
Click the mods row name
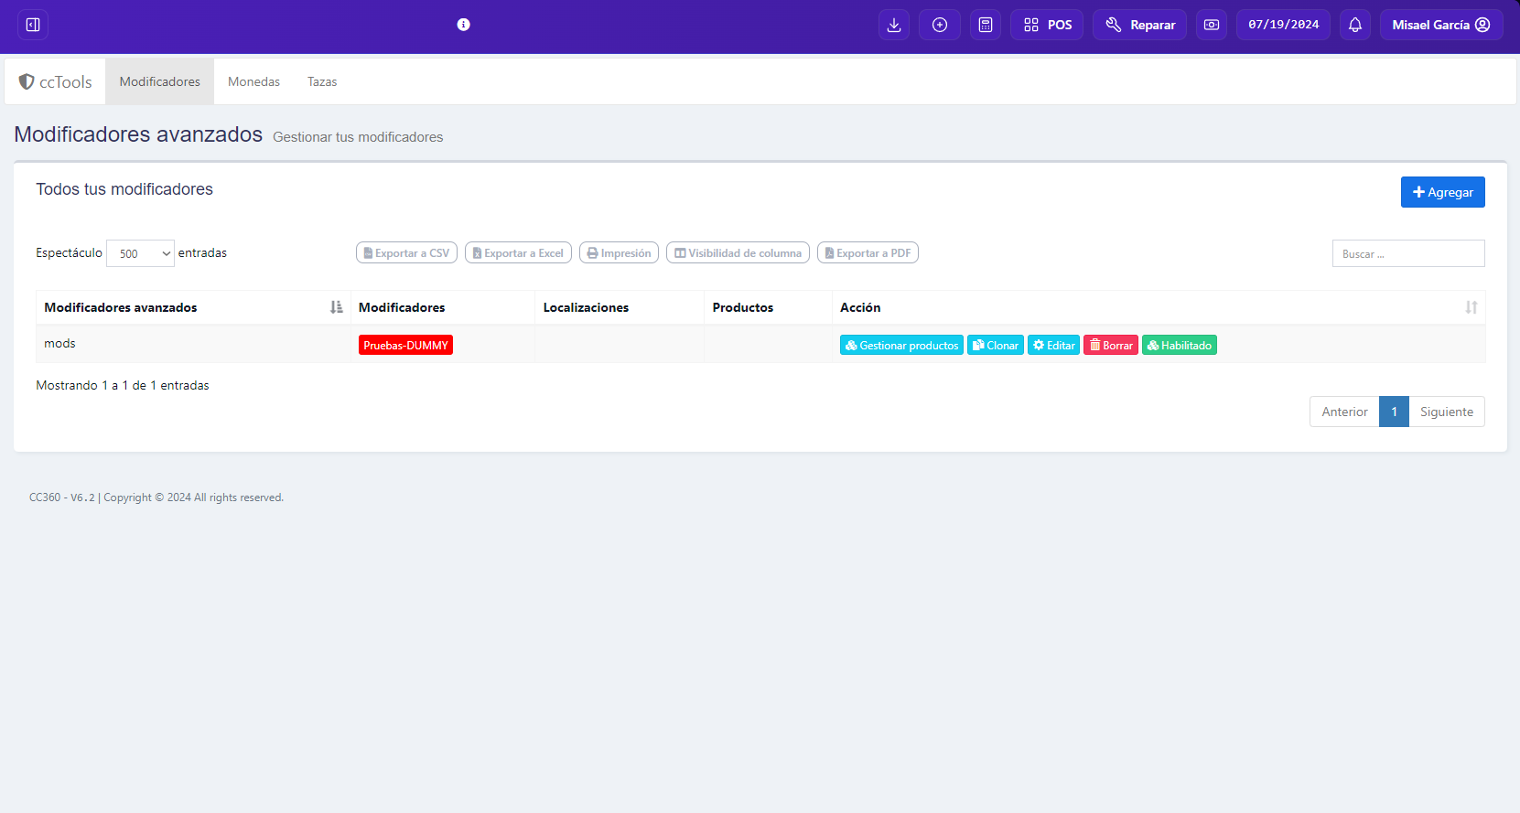[x=59, y=343]
